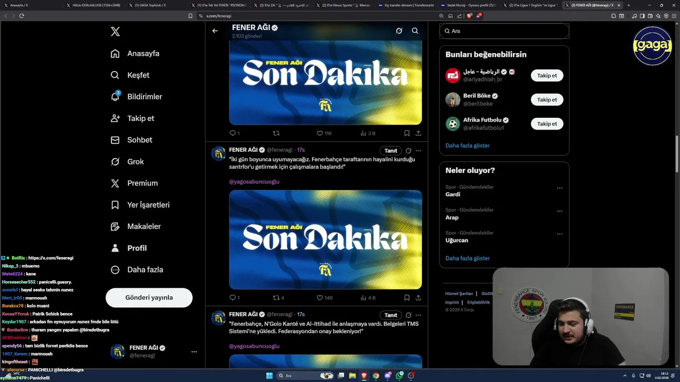Open Bildirimler notifications
Screen dimensions: 680x382
click(x=137, y=97)
